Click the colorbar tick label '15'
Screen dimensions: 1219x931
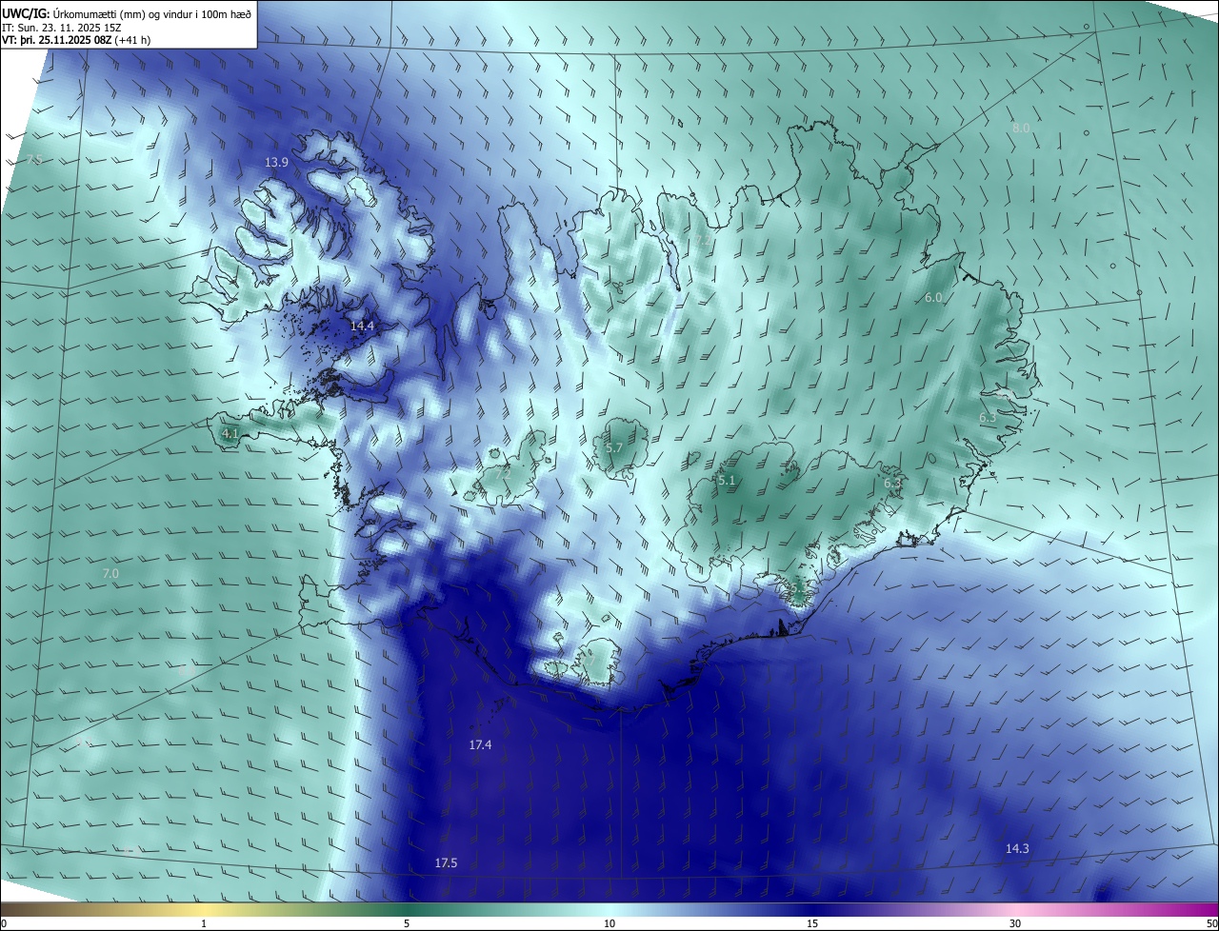pos(812,923)
